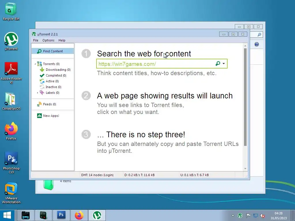
Task: Click the search magnifier in search box
Action: 218,64
